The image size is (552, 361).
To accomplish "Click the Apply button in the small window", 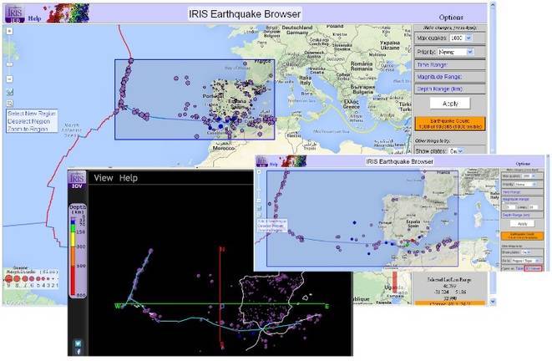I will [x=523, y=224].
